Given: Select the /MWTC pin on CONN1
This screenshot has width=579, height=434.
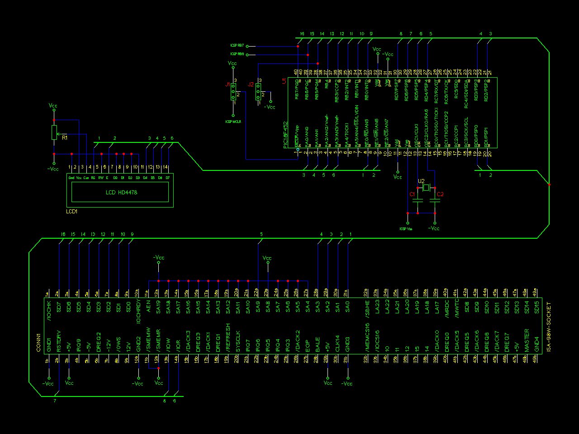Looking at the screenshot, I should [x=457, y=307].
